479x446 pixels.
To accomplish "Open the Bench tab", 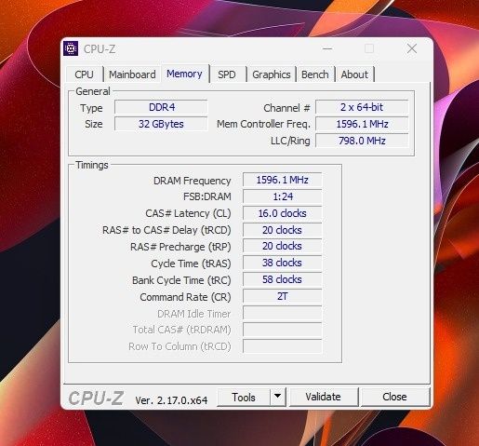I will pyautogui.click(x=315, y=74).
